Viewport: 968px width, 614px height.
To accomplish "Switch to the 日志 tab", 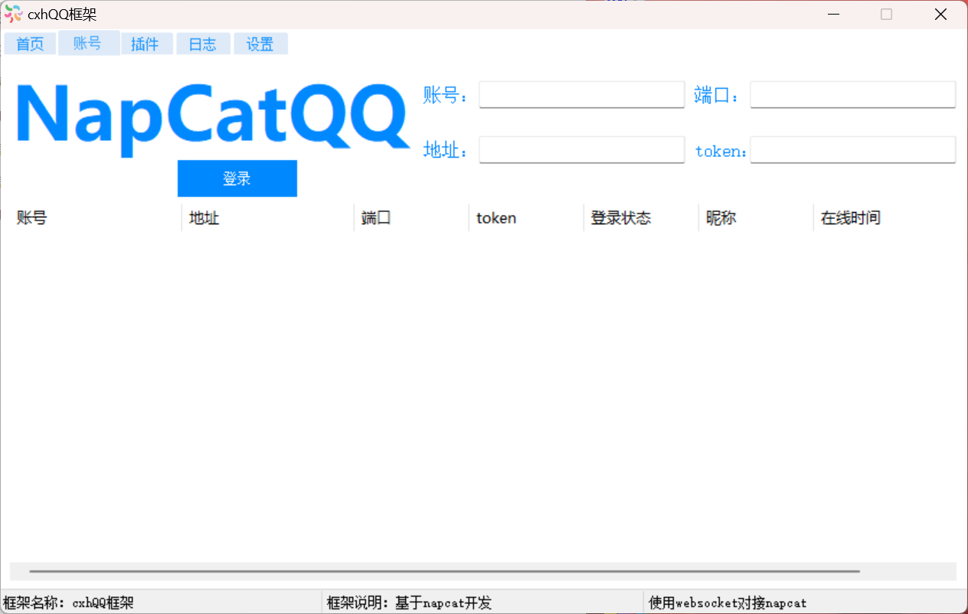I will [x=203, y=44].
